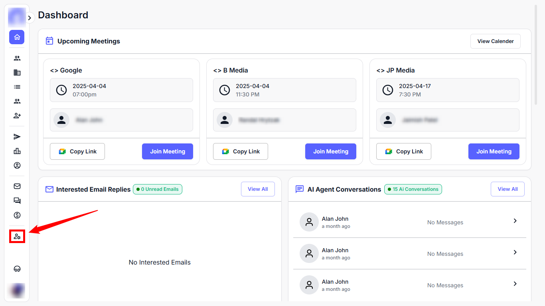
Task: Click the View Calender button
Action: [495, 41]
